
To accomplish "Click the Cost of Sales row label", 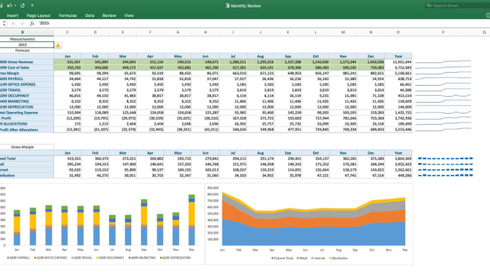I will [27, 67].
